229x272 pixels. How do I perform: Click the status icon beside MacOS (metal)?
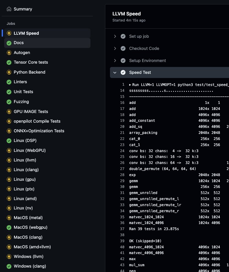9,217
